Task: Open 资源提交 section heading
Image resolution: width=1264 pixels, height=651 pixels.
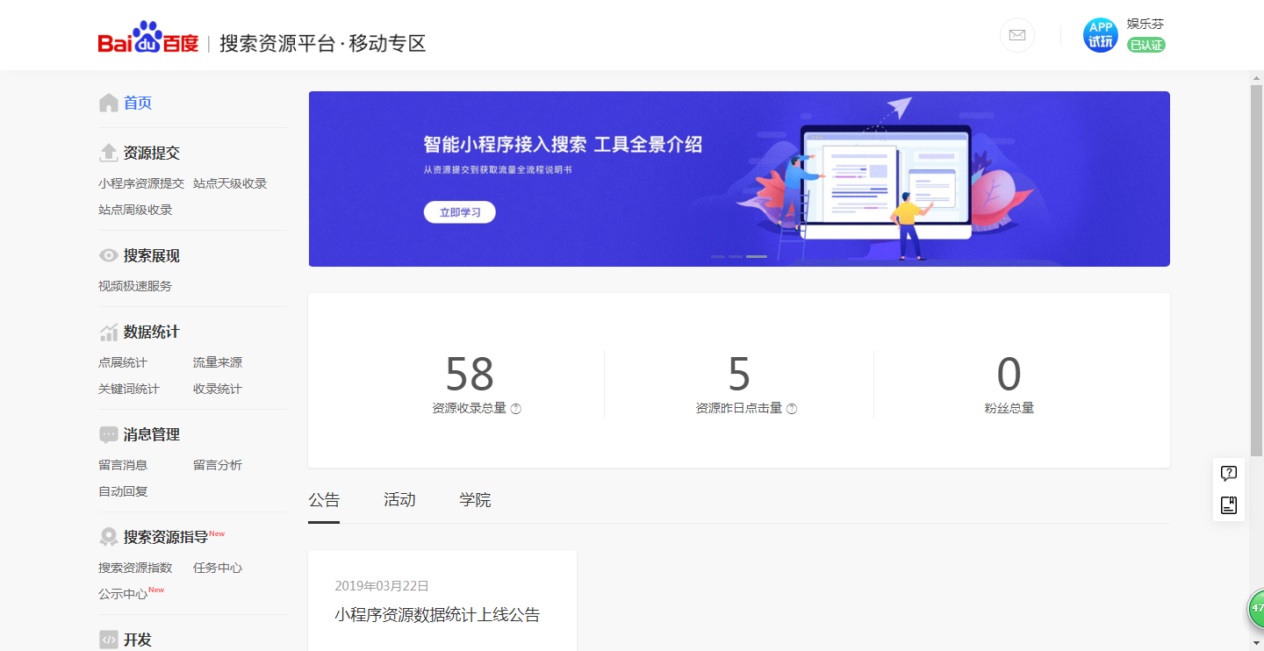Action: [x=152, y=153]
